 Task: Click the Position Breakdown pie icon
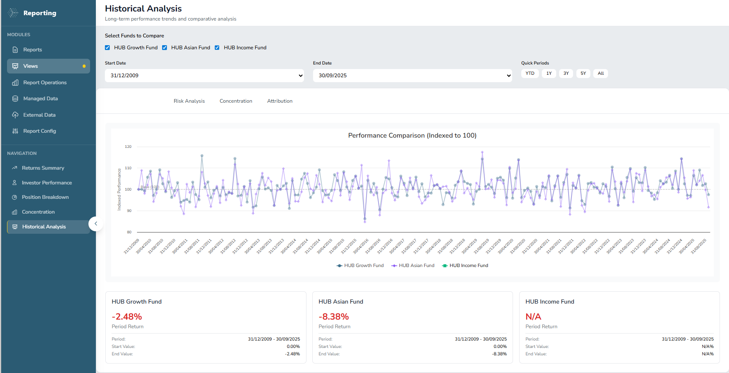coord(14,197)
